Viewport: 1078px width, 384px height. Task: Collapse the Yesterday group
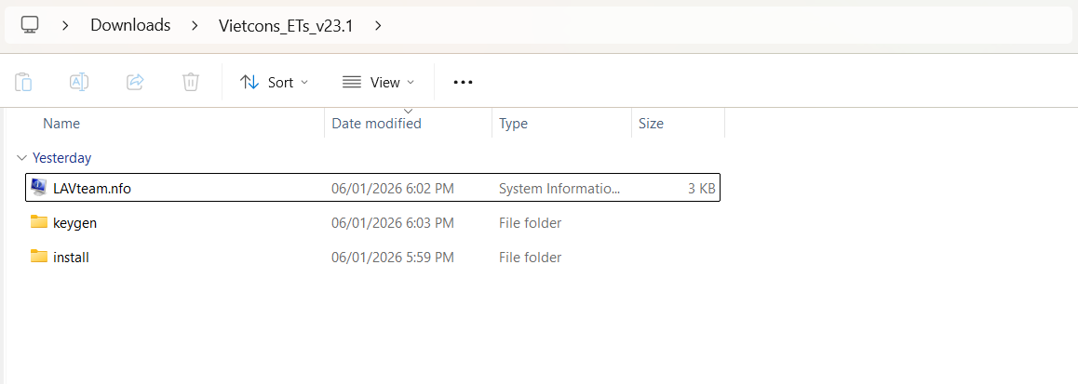pyautogui.click(x=22, y=158)
